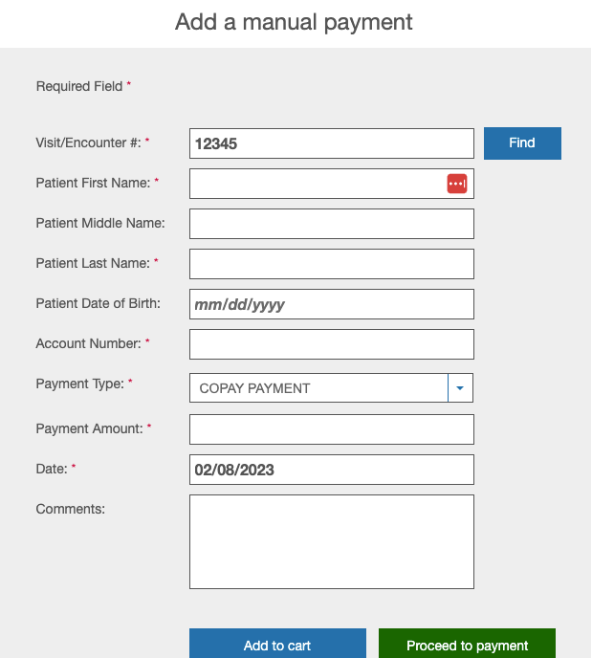Screen dimensions: 592x658
Task: Expand the Payment Type dropdown arrow
Action: point(460,388)
